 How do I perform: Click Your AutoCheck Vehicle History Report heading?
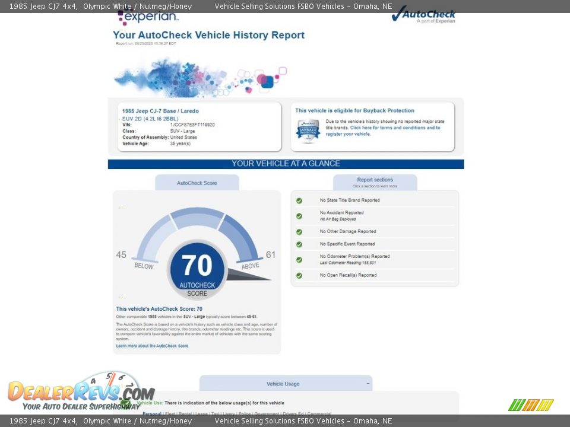coord(208,35)
